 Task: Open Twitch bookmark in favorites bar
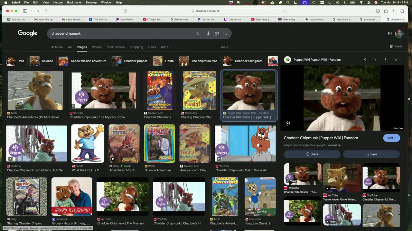point(232,20)
